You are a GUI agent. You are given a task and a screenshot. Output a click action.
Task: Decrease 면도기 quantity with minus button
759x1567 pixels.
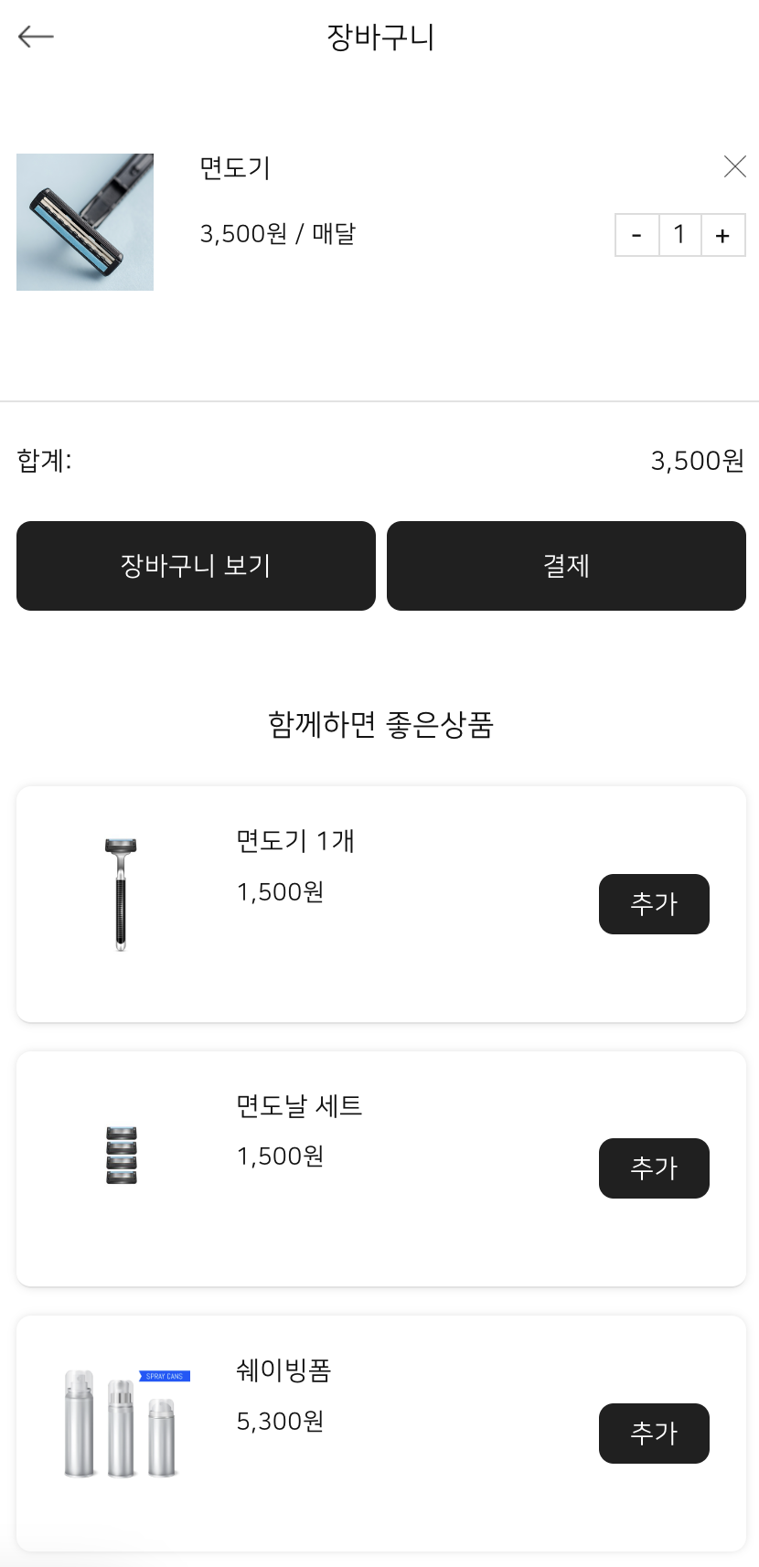(637, 236)
